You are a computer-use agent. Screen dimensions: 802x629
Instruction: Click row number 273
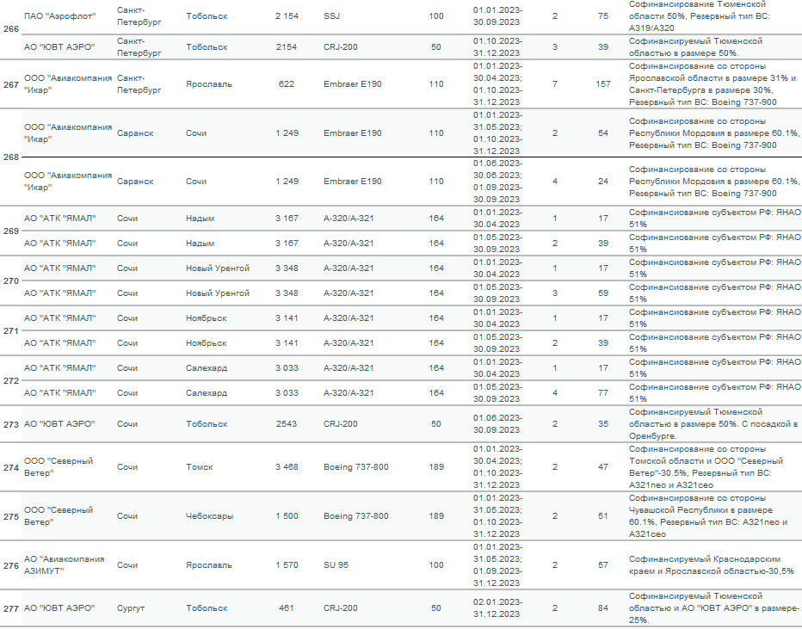(x=10, y=424)
